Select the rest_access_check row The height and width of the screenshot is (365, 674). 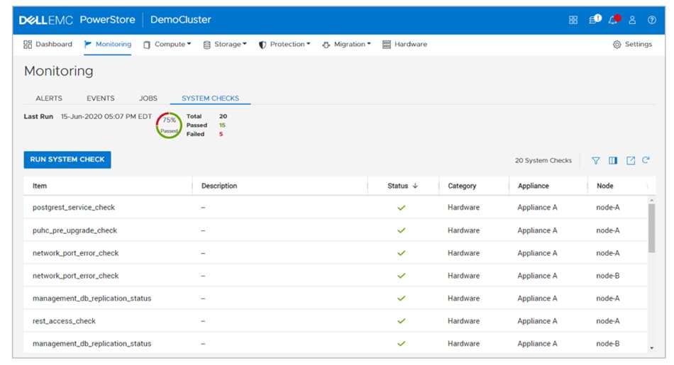coord(336,321)
